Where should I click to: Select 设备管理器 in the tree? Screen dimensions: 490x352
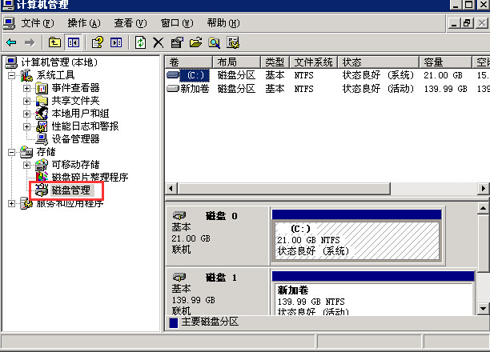tap(75, 138)
